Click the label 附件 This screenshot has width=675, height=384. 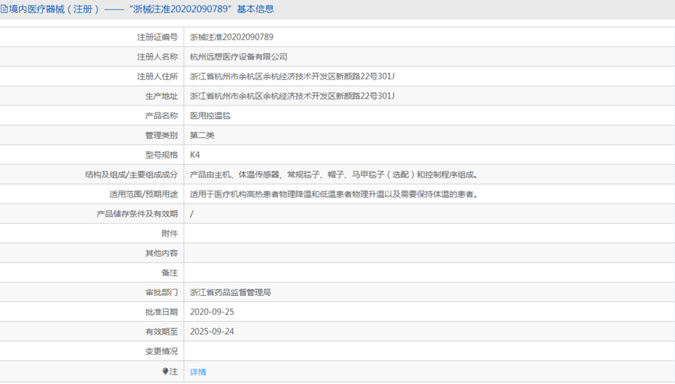tap(170, 233)
